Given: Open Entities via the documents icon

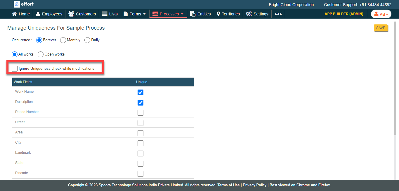Looking at the screenshot, I should click(x=193, y=14).
